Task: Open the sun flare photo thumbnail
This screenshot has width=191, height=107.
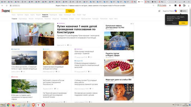Action: click(x=56, y=58)
